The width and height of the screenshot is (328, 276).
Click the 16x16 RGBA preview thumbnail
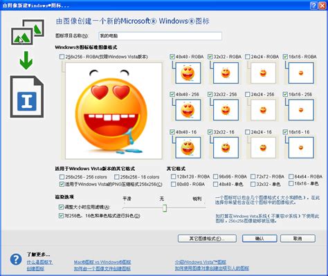point(301,73)
